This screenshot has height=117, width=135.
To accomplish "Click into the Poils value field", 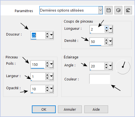I will coord(38,64).
